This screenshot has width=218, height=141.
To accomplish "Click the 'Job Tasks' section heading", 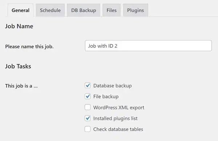I will (x=18, y=66).
